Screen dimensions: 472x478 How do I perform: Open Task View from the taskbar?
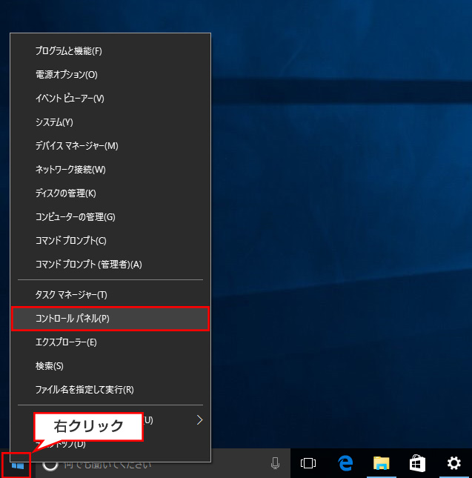(x=308, y=464)
